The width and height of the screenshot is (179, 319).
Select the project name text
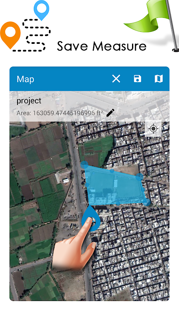coord(29,101)
